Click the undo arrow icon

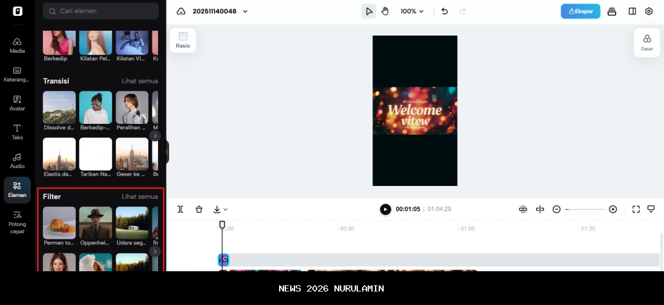pyautogui.click(x=445, y=11)
